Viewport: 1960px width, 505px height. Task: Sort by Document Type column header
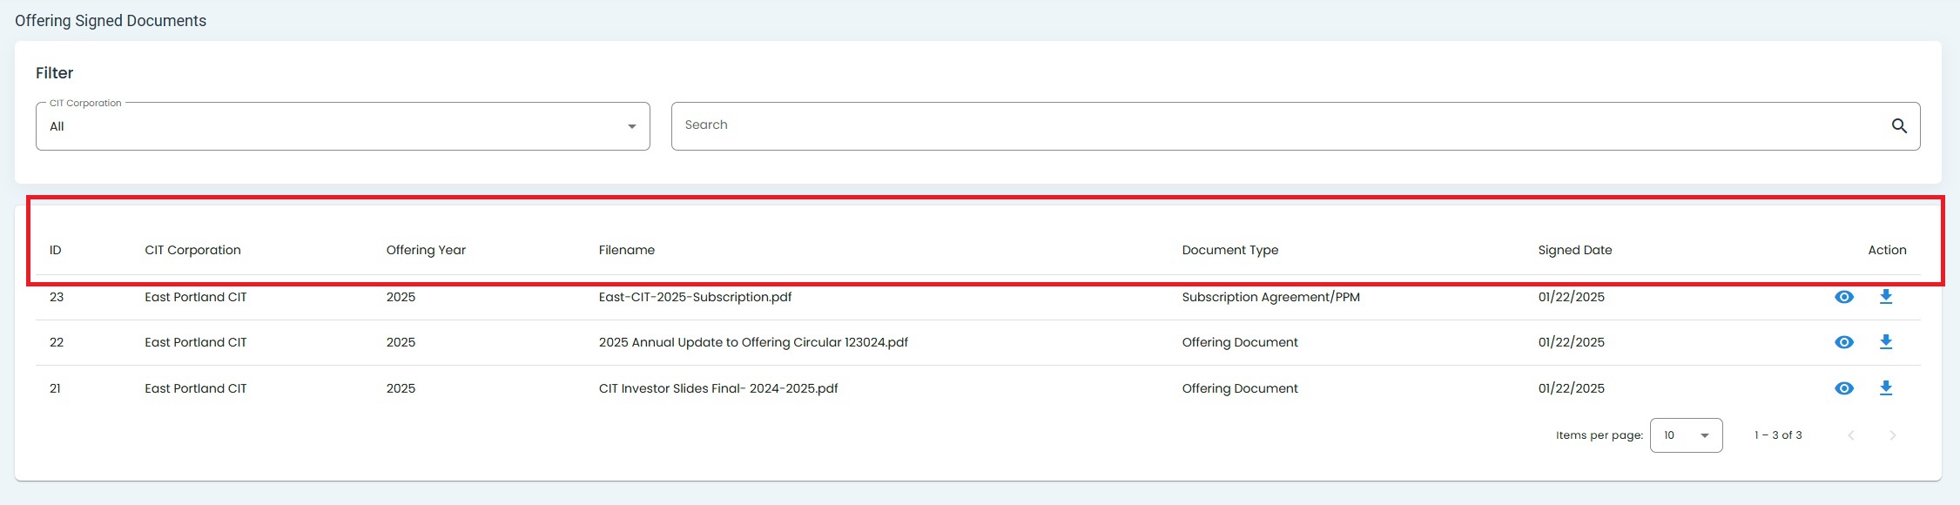[x=1229, y=250]
